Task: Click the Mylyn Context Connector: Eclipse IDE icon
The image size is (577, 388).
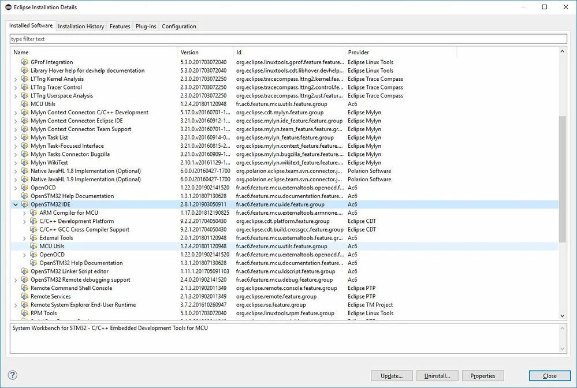Action: [x=25, y=121]
